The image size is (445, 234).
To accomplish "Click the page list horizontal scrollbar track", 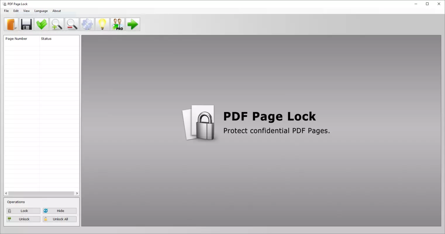I will [x=41, y=193].
